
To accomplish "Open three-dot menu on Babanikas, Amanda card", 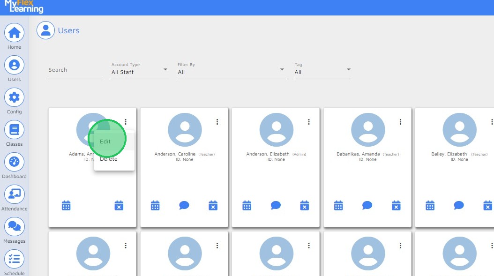I will tap(400, 122).
